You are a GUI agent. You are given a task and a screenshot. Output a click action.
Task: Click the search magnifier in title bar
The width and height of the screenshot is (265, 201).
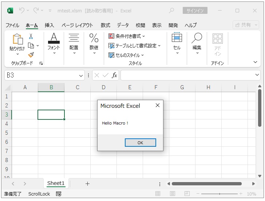tap(171, 11)
